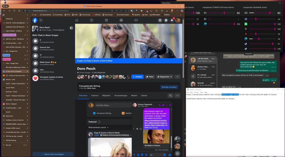
Task: Start voice call with Yvonne Townsend
Action: [160, 105]
